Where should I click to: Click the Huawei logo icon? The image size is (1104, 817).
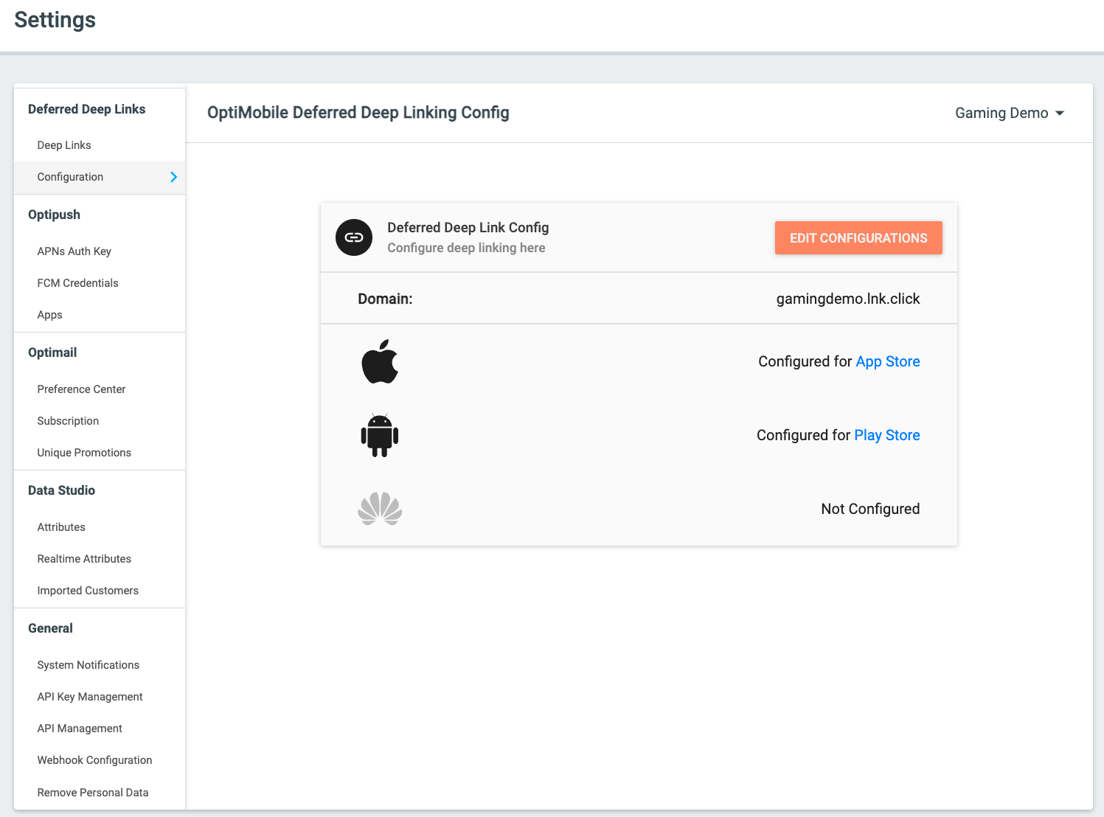point(380,509)
